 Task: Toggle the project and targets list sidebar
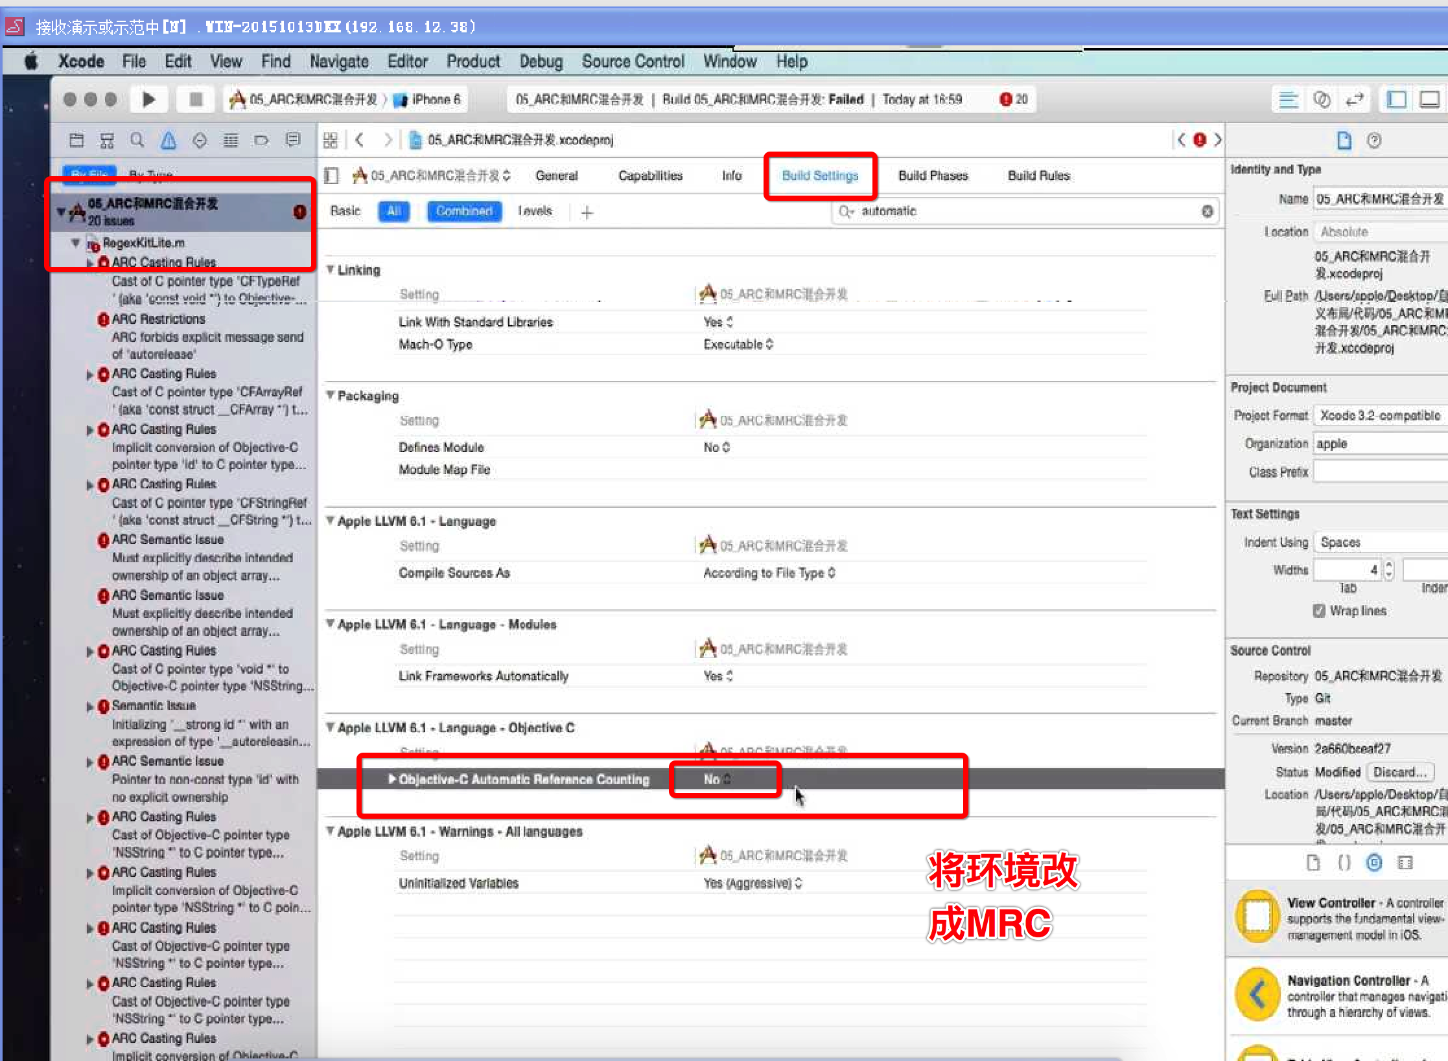[332, 176]
